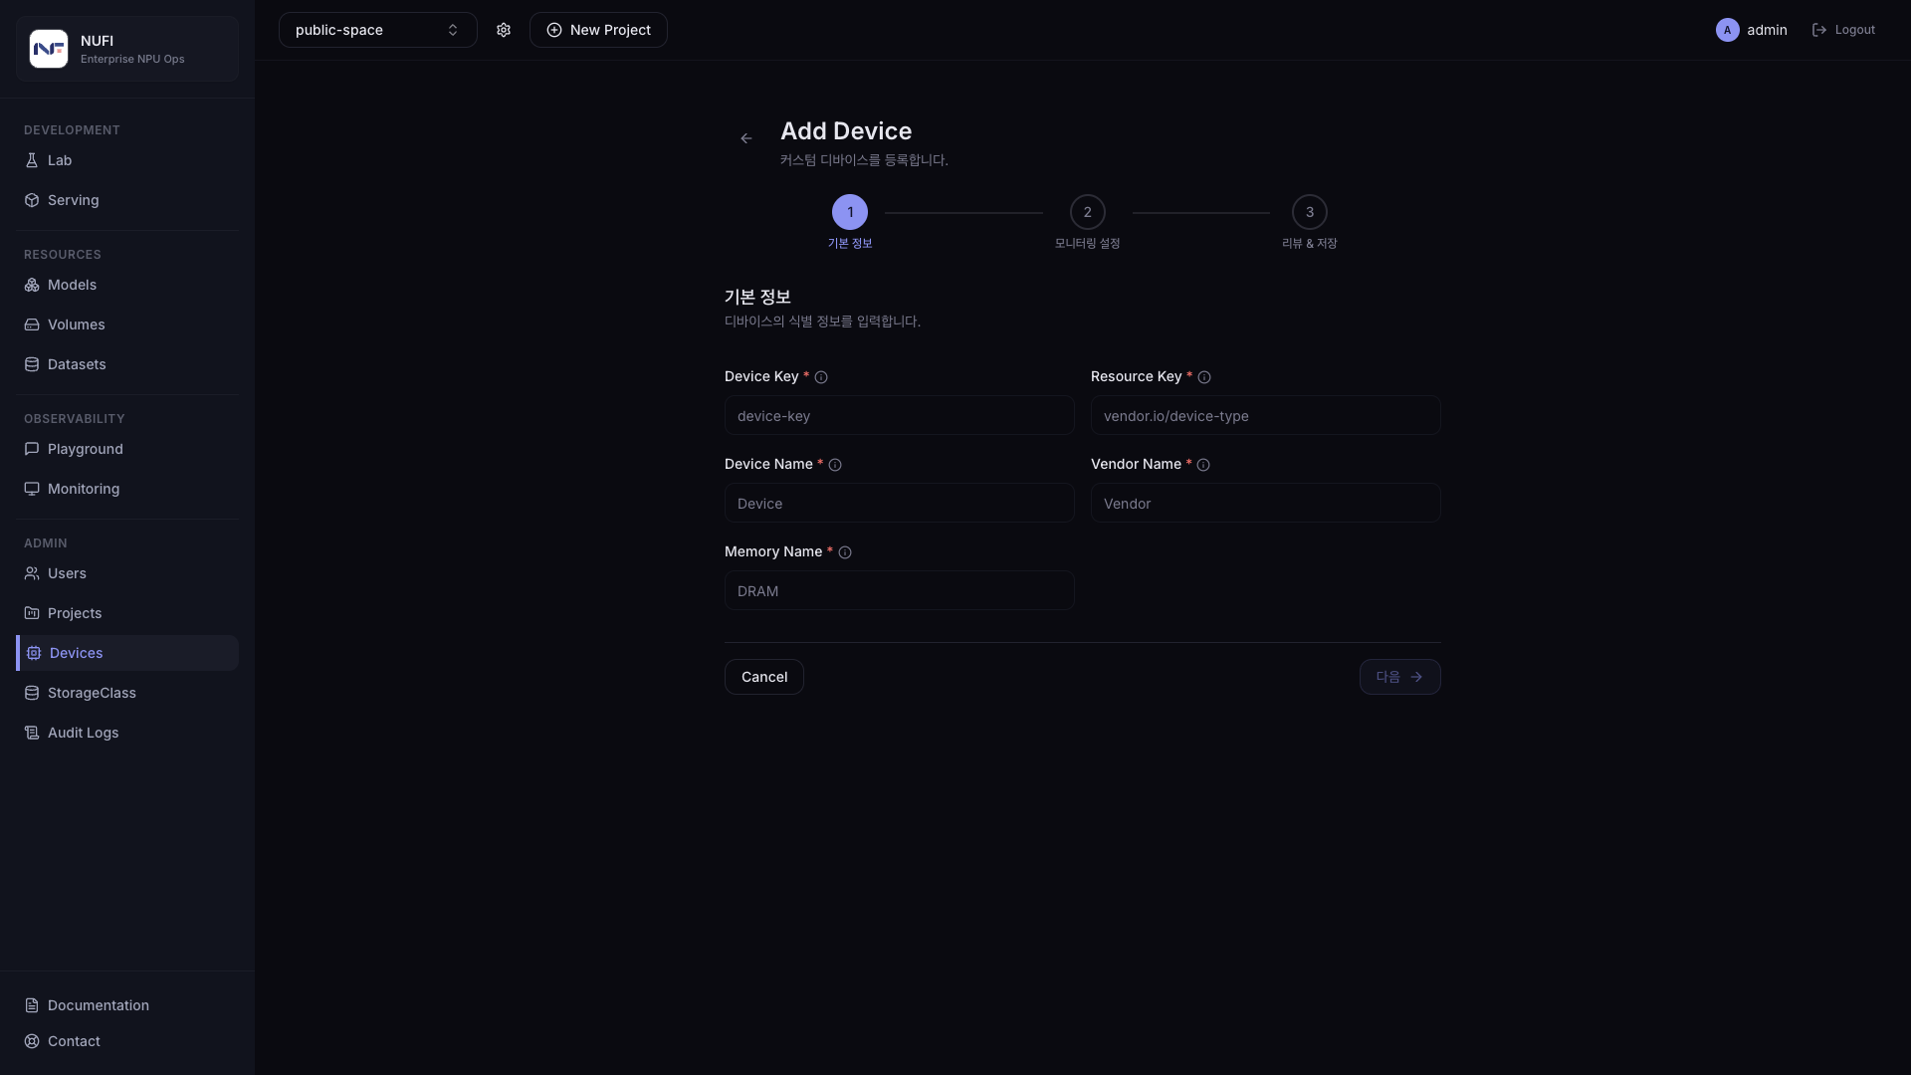Open workspace settings gear icon
This screenshot has height=1075, width=1911.
(504, 30)
